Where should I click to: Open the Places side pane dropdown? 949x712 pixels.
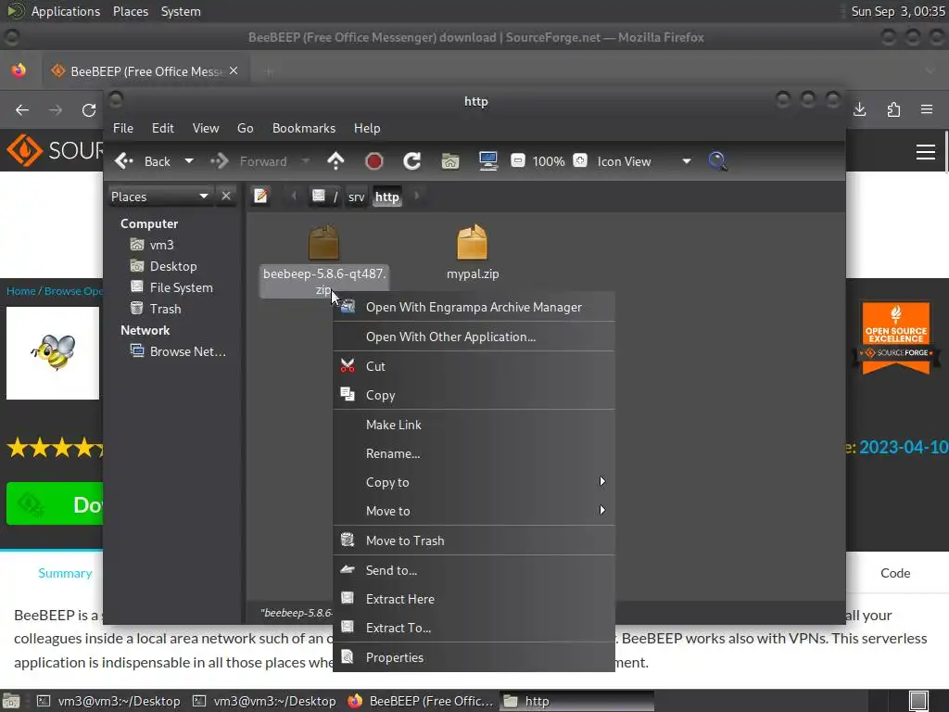point(159,197)
